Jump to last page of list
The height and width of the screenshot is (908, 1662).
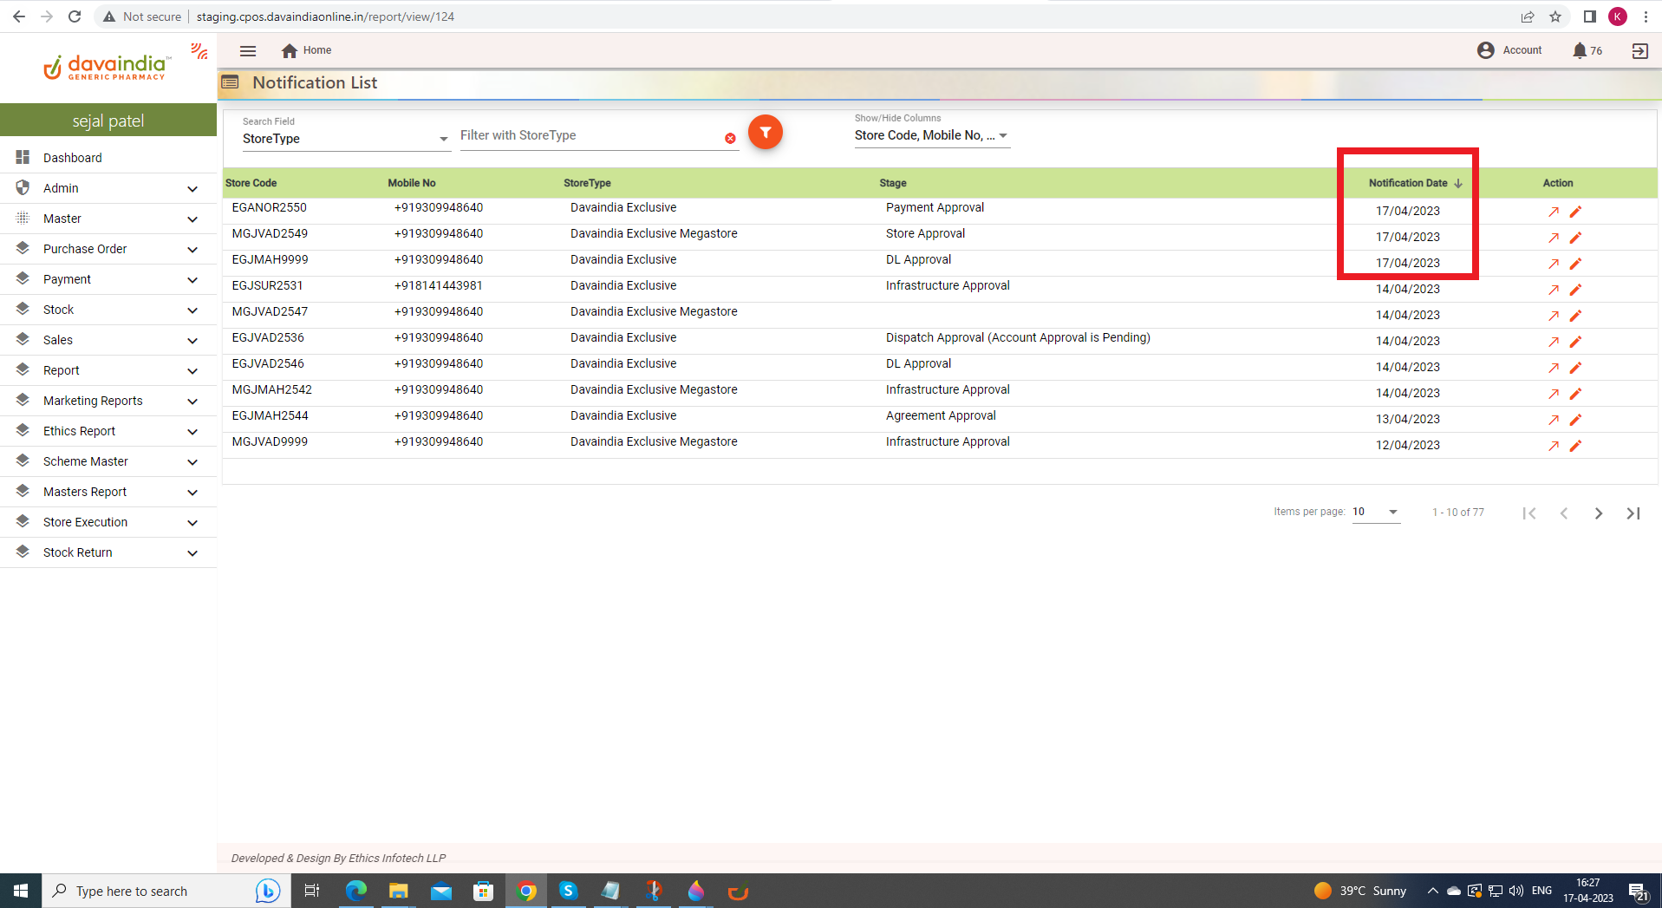coord(1633,513)
